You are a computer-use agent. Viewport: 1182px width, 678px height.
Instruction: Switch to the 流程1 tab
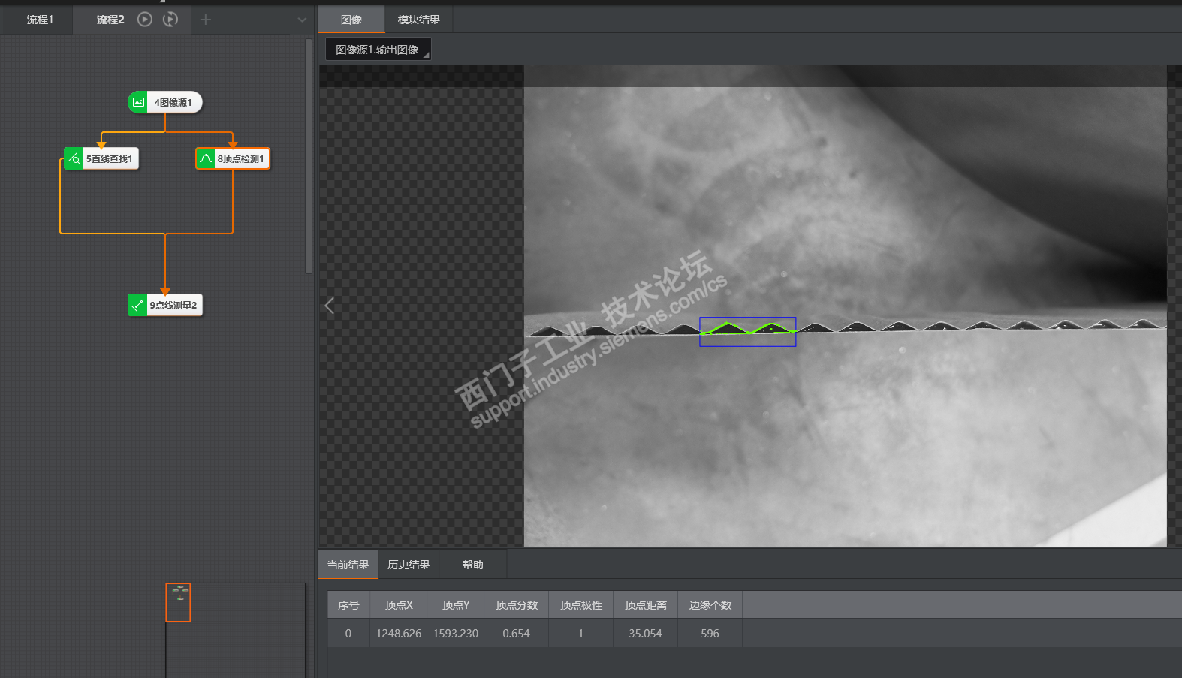tap(40, 20)
